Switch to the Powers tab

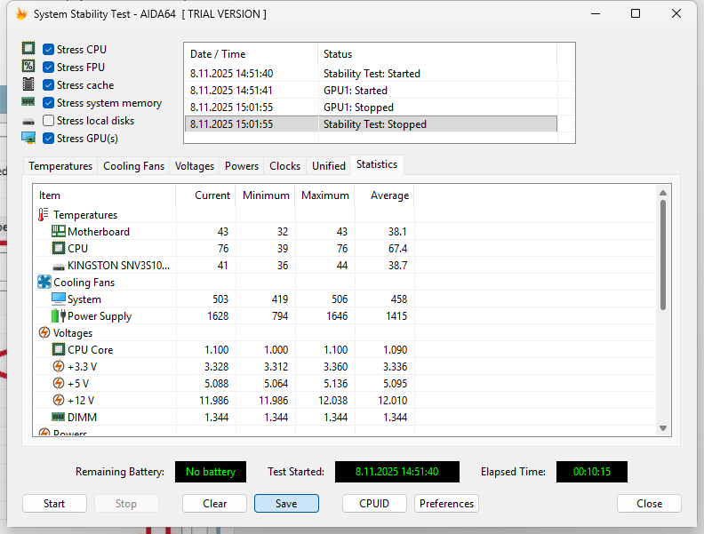coord(242,166)
